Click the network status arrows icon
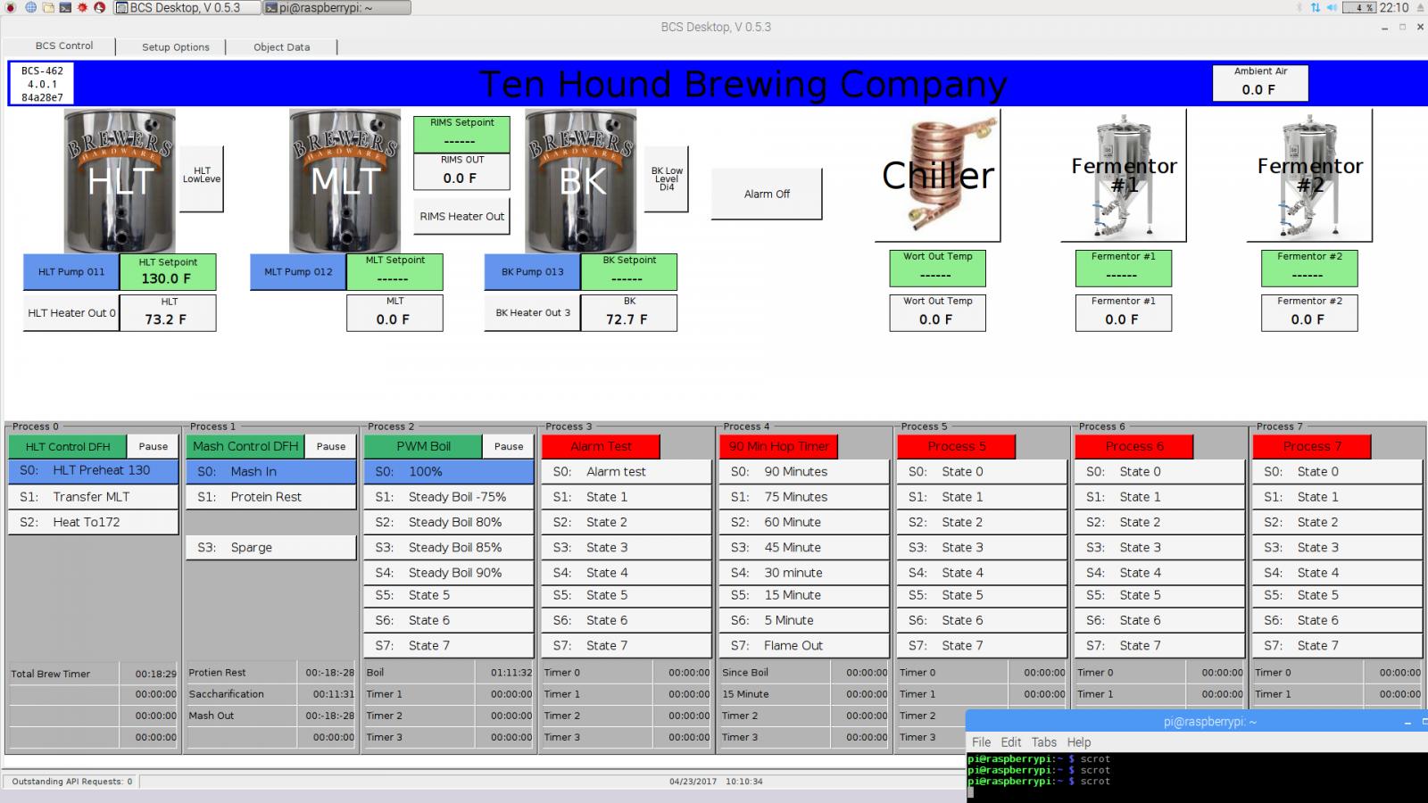This screenshot has height=803, width=1428. (x=1315, y=8)
